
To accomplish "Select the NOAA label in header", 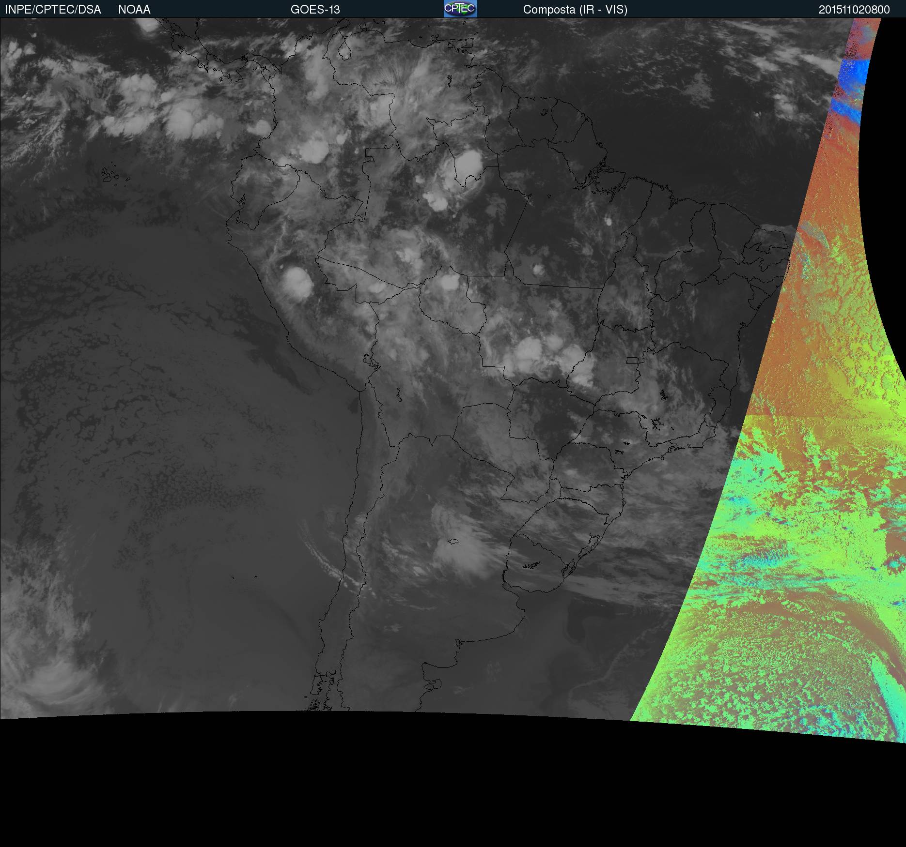I will tap(134, 10).
